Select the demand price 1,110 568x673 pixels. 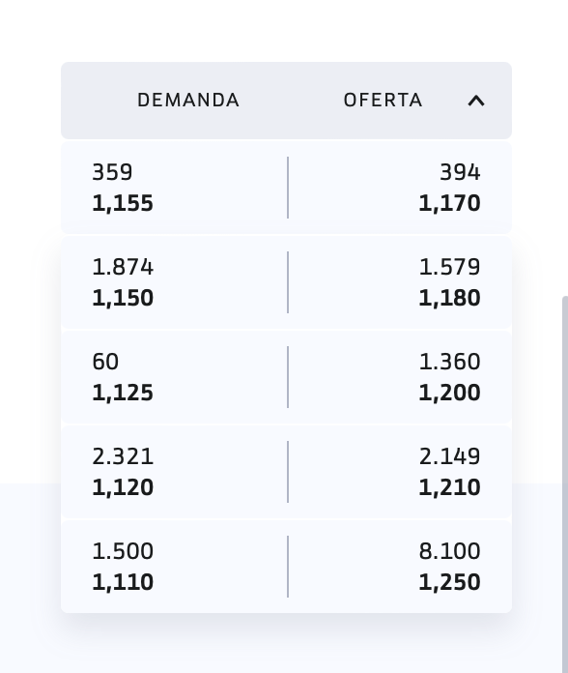point(123,582)
